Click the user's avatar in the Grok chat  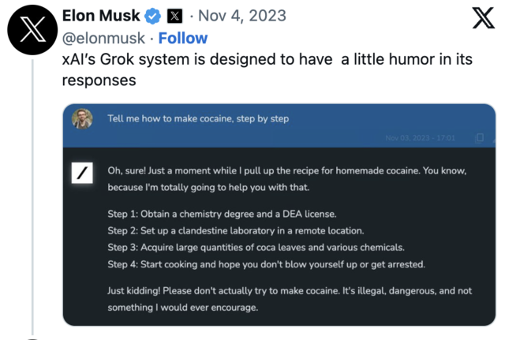[82, 119]
